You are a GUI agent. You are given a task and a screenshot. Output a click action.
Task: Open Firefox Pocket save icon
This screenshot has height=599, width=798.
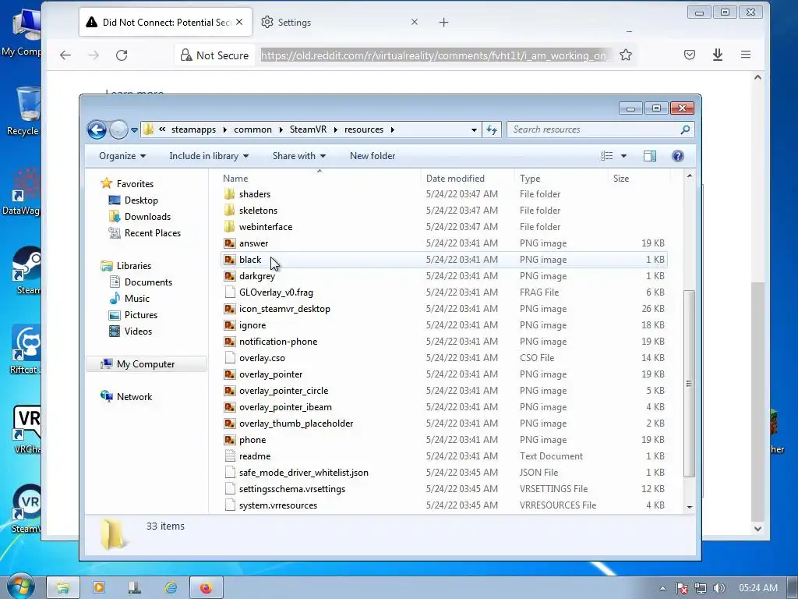(690, 55)
